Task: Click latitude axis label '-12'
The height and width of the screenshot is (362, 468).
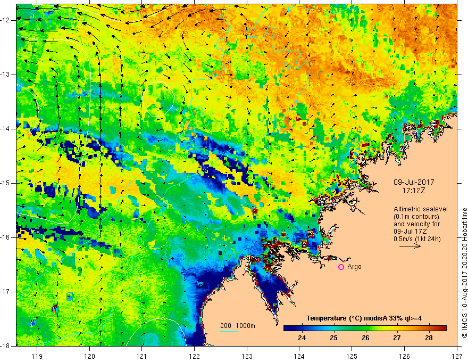Action: pyautogui.click(x=5, y=20)
